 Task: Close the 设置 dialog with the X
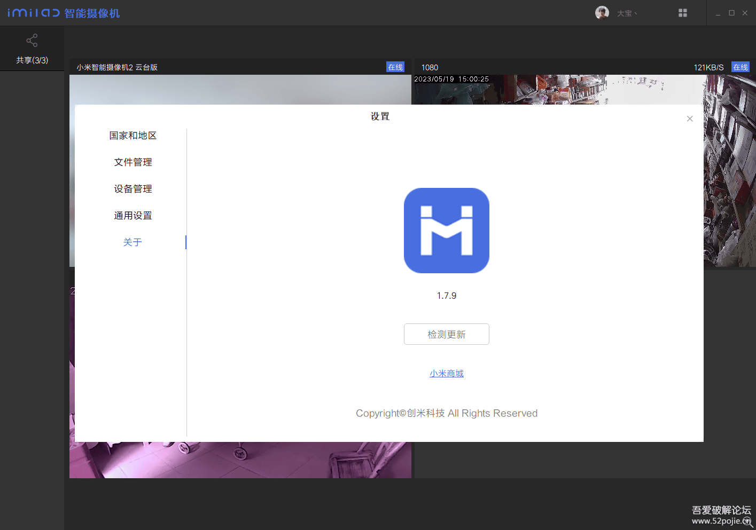point(690,118)
